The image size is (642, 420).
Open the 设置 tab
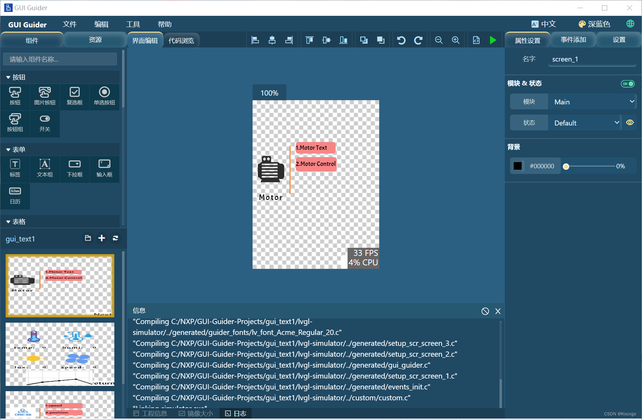click(619, 40)
